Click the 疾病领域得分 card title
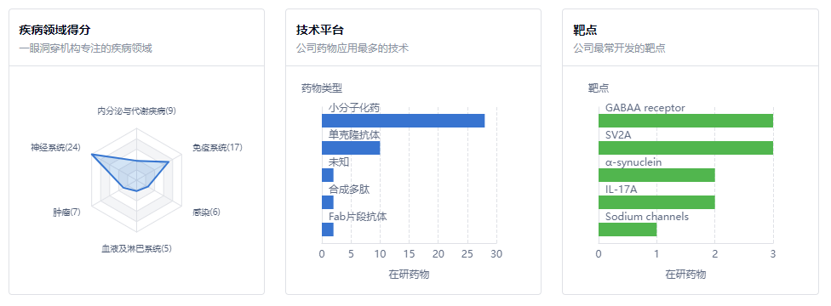 50,31
